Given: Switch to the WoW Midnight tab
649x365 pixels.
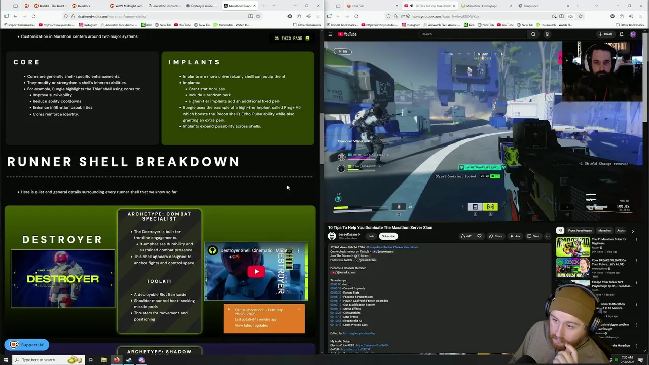Looking at the screenshot, I should pyautogui.click(x=125, y=6).
